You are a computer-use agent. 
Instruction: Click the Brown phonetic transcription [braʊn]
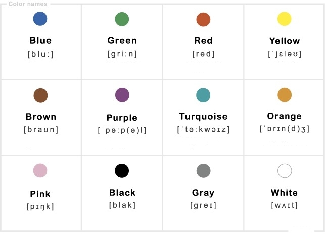point(41,130)
